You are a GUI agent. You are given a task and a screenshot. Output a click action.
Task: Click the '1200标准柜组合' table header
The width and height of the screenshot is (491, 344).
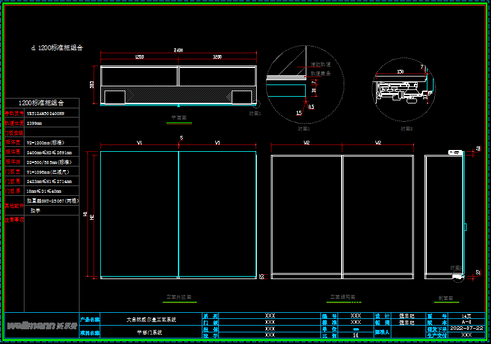pos(42,103)
